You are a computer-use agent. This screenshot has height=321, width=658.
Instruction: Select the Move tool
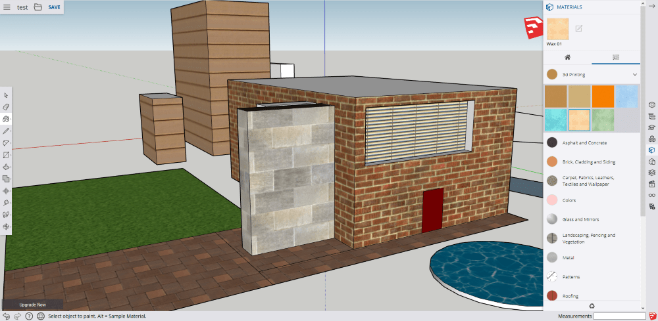[6, 190]
